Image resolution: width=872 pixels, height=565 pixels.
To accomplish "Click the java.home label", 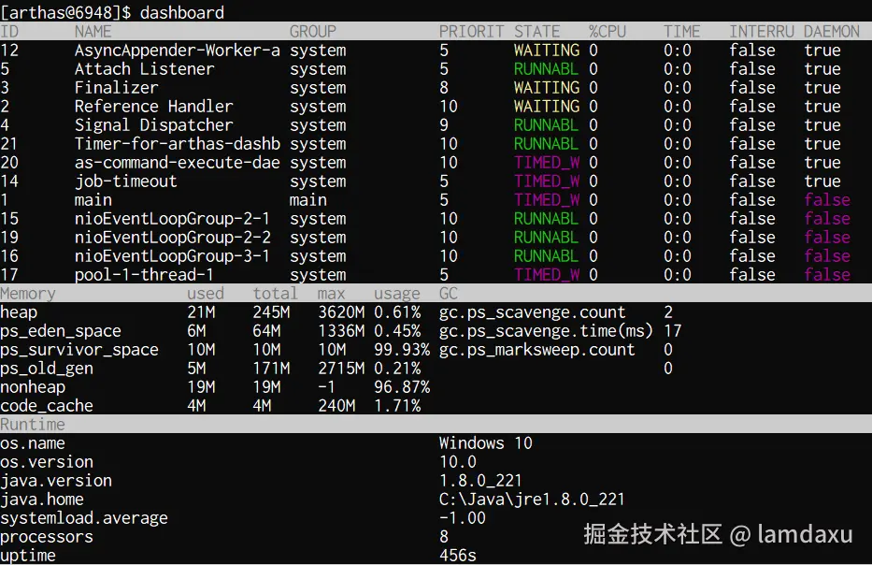I will pos(42,500).
